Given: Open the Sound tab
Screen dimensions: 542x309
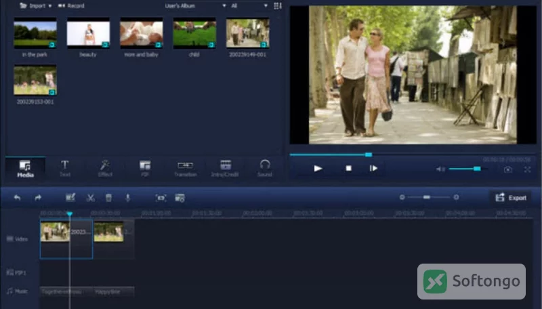Looking at the screenshot, I should click(265, 169).
